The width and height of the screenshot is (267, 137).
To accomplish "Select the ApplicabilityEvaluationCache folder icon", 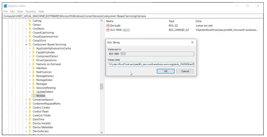I will click(33, 48).
